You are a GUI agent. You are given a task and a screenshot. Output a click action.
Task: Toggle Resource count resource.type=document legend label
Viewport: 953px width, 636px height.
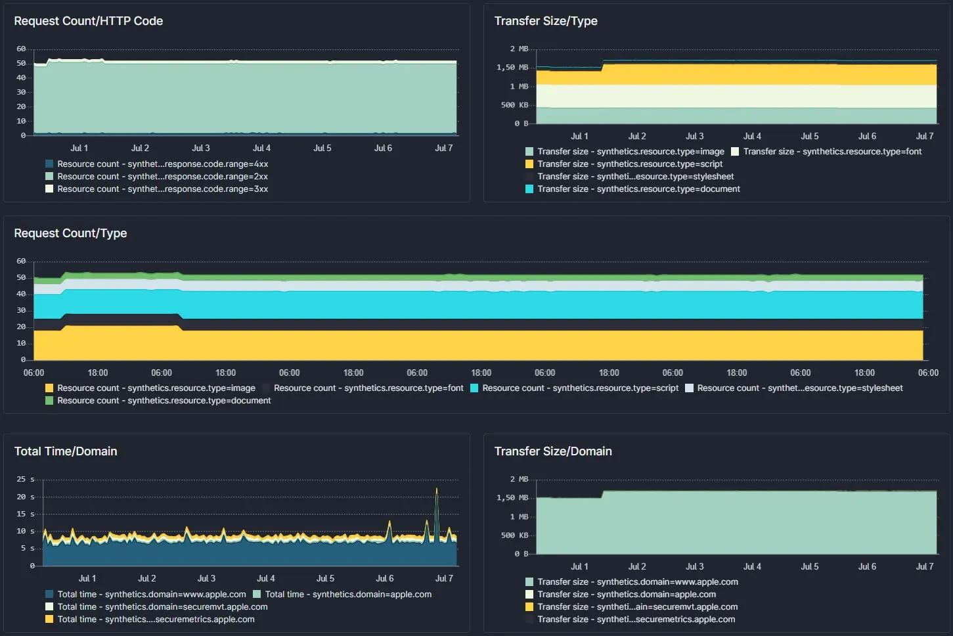164,401
